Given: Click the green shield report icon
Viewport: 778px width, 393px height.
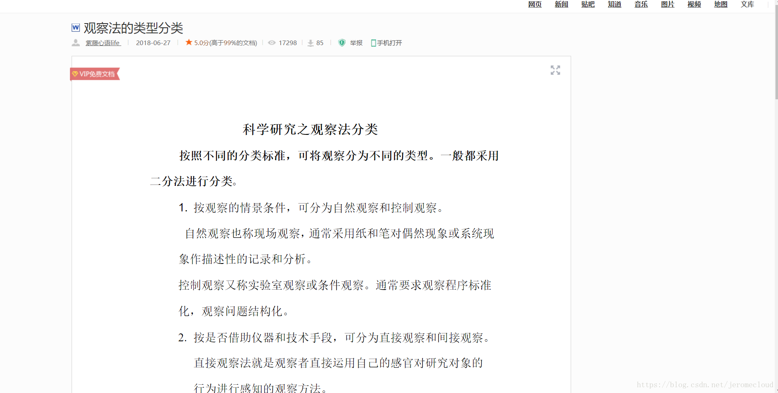Looking at the screenshot, I should (342, 43).
